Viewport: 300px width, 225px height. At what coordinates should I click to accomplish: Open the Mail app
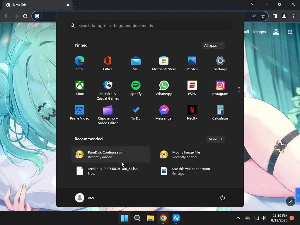point(136,64)
